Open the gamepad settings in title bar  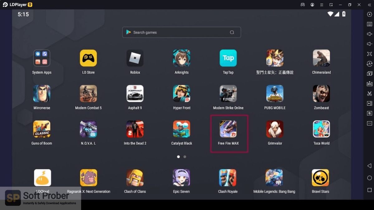point(302,5)
